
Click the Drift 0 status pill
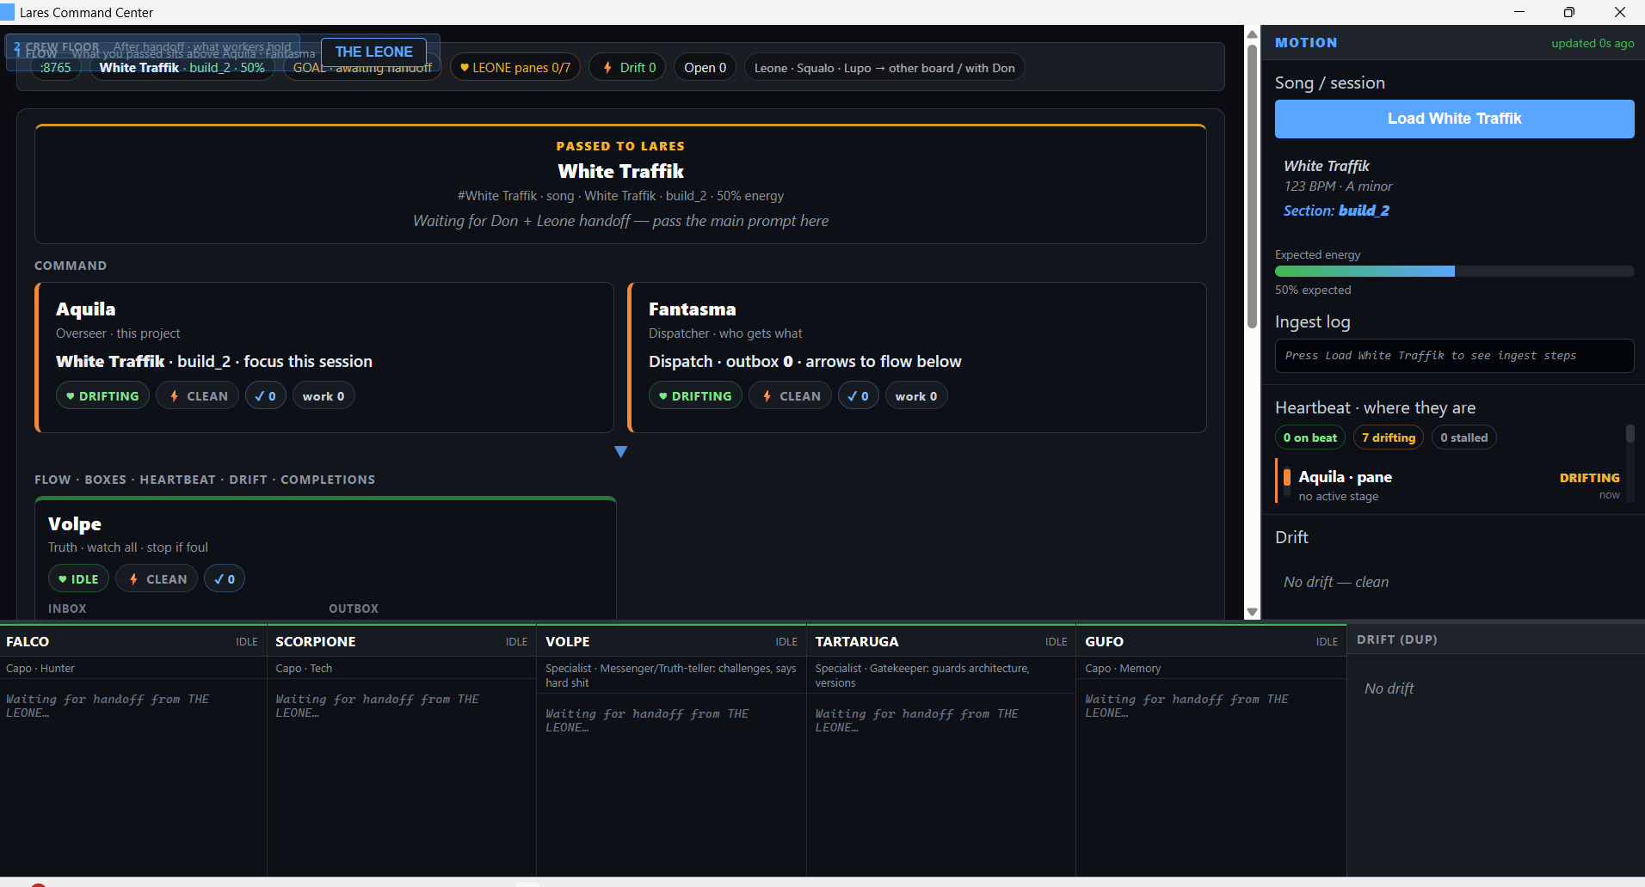pos(628,68)
